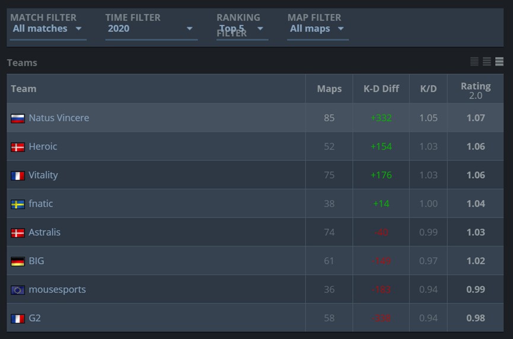Expand the Time Filter 2020 dropdown
513x339 pixels.
tap(151, 28)
